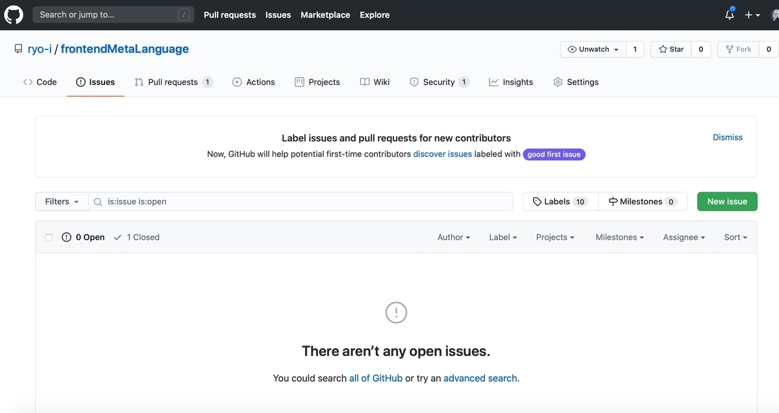Switch to the Insights tab
The width and height of the screenshot is (779, 413).
click(510, 82)
